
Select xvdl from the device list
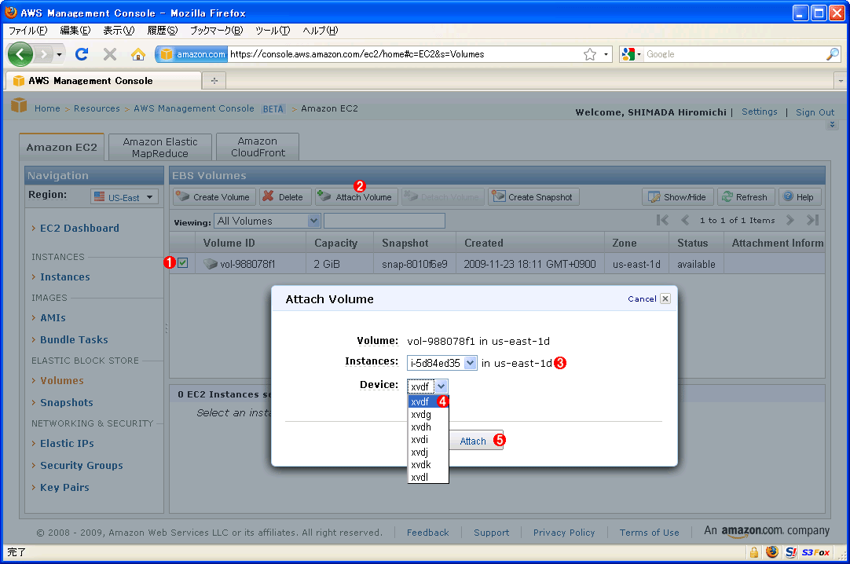427,478
